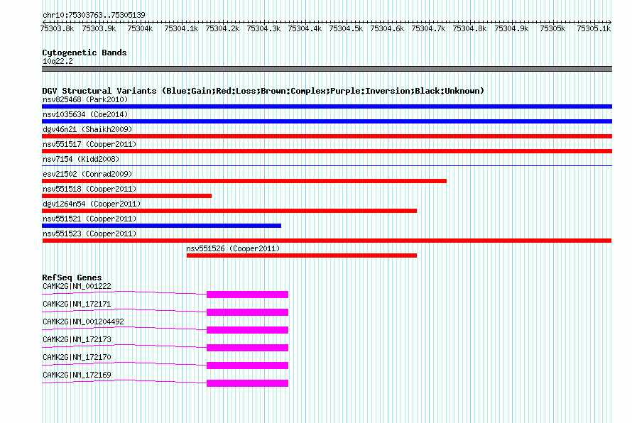Click the Cytogenetic Bands track title
Screen dimensions: 632x423
click(x=85, y=53)
